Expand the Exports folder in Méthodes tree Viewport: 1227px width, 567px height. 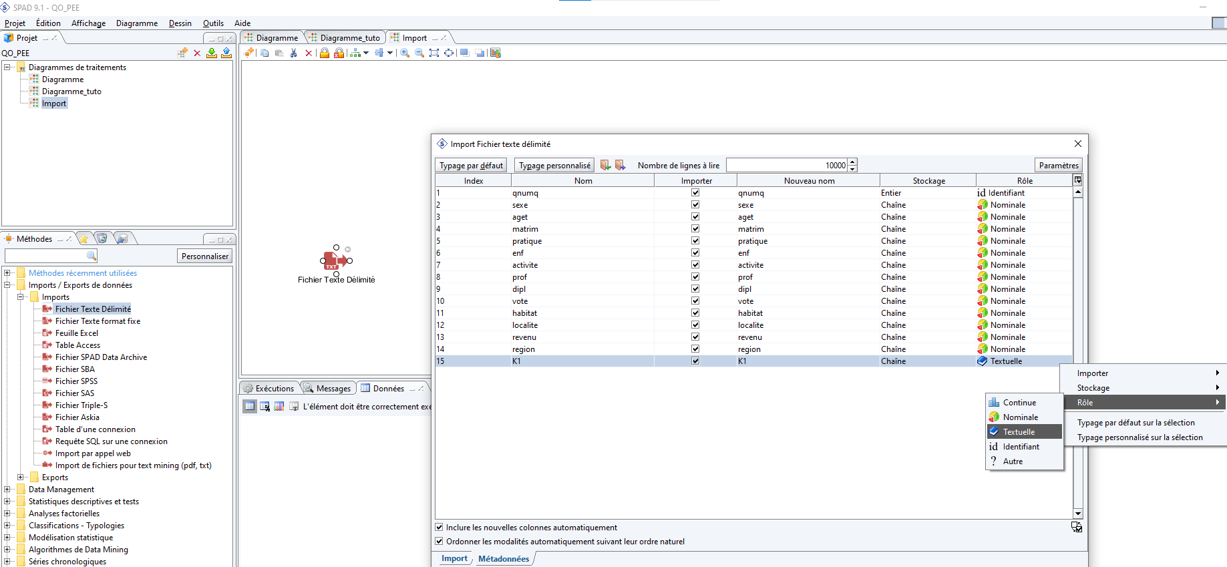[21, 477]
